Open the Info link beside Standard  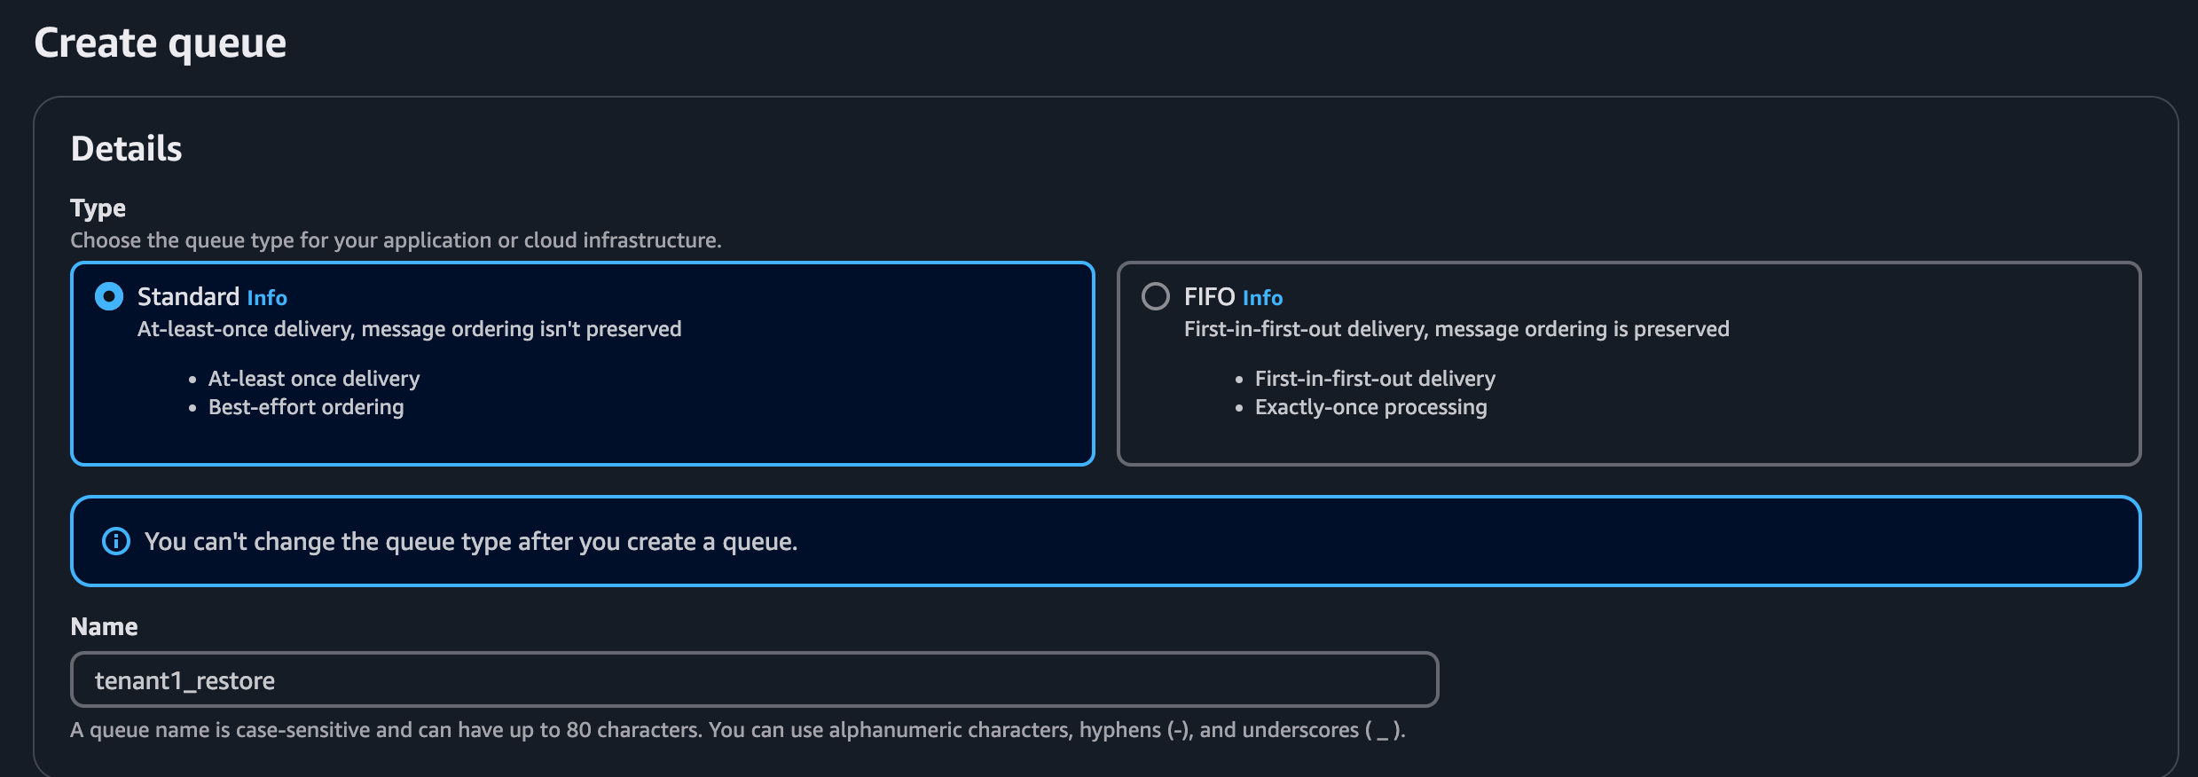click(267, 298)
